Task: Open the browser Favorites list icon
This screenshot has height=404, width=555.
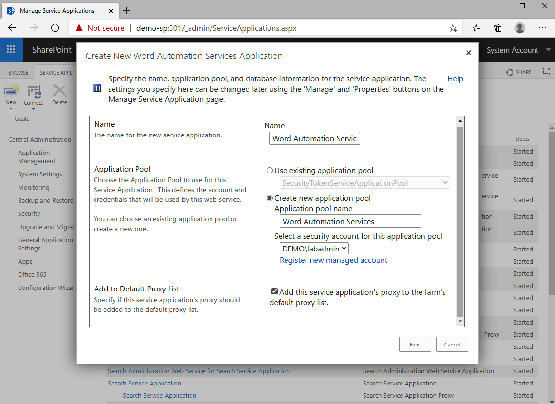Action: [x=476, y=28]
